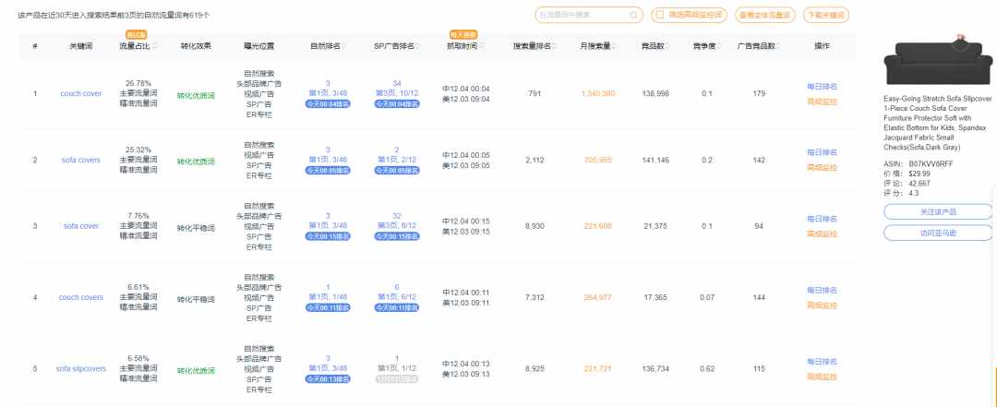Select 转化优质词 label in couch cover row

click(x=196, y=95)
